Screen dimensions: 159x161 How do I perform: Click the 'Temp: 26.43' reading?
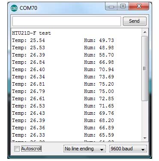point(28,113)
